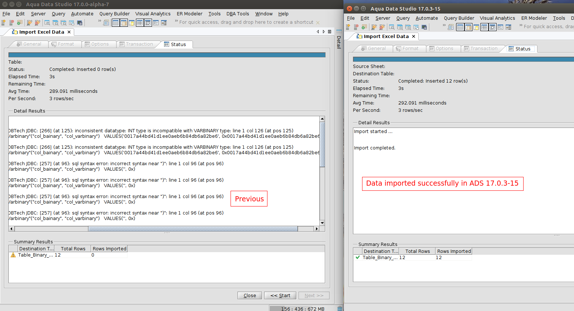
Task: Click the garbage-collect trash icon beside memory status
Action: [x=340, y=309]
